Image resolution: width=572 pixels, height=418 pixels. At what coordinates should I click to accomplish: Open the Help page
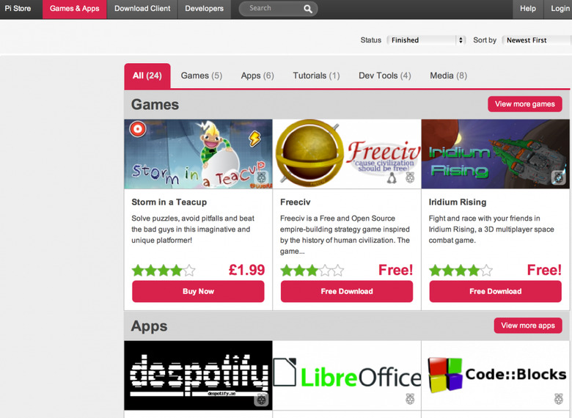[x=528, y=9]
